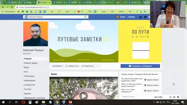
Task: Open the more options ellipsis button
Action: click(x=98, y=66)
